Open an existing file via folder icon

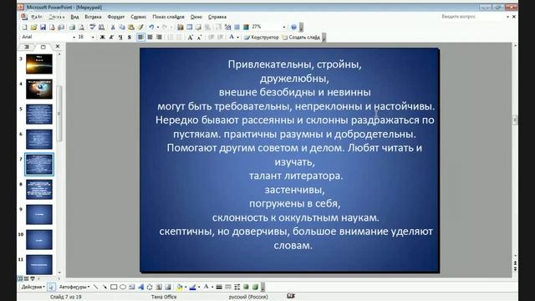(x=33, y=27)
